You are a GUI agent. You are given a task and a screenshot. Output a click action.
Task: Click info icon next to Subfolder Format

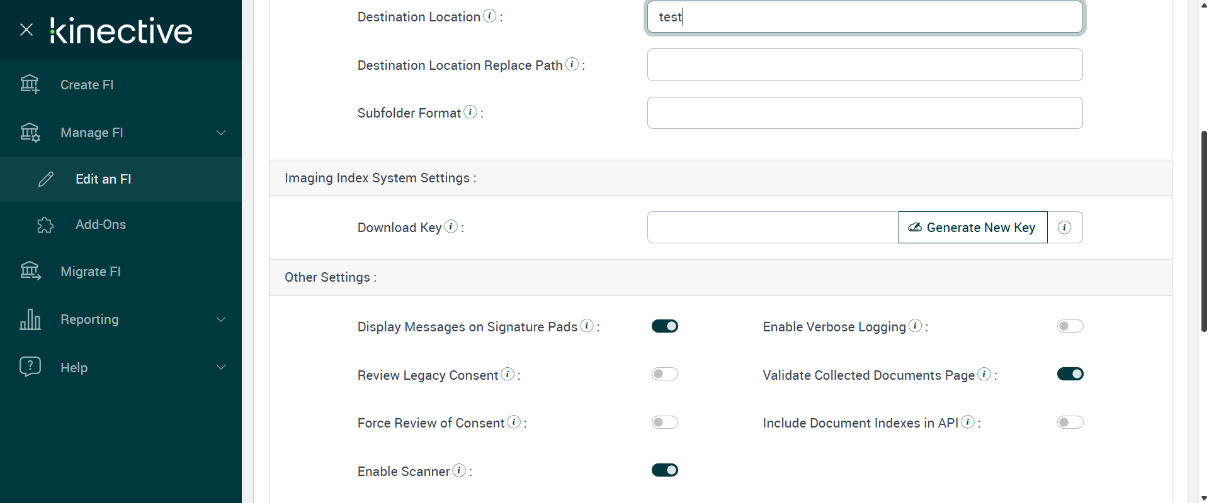click(x=470, y=113)
